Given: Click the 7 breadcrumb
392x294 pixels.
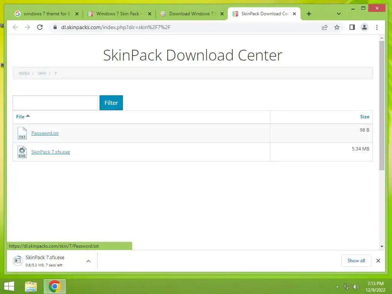Looking at the screenshot, I should click(55, 73).
